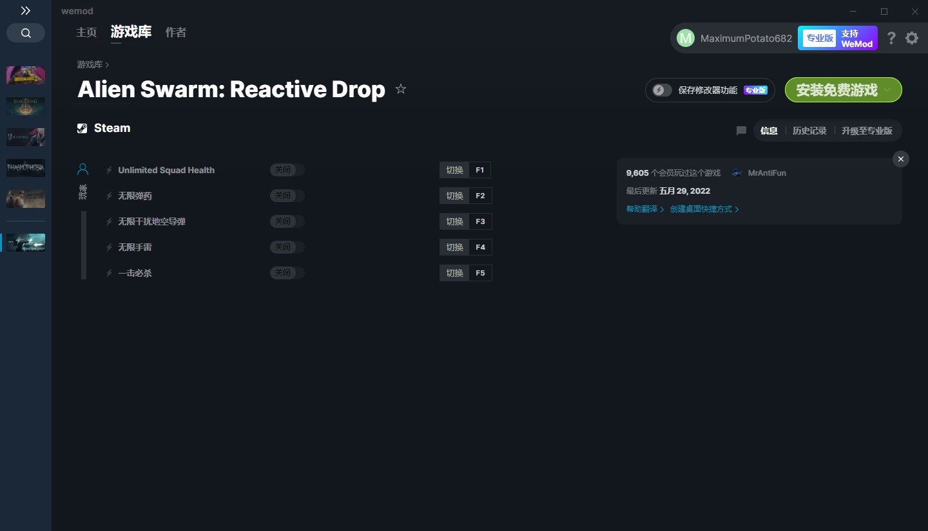928x531 pixels.
Task: Click lightning icon beside 无限弹药
Action: pos(109,196)
